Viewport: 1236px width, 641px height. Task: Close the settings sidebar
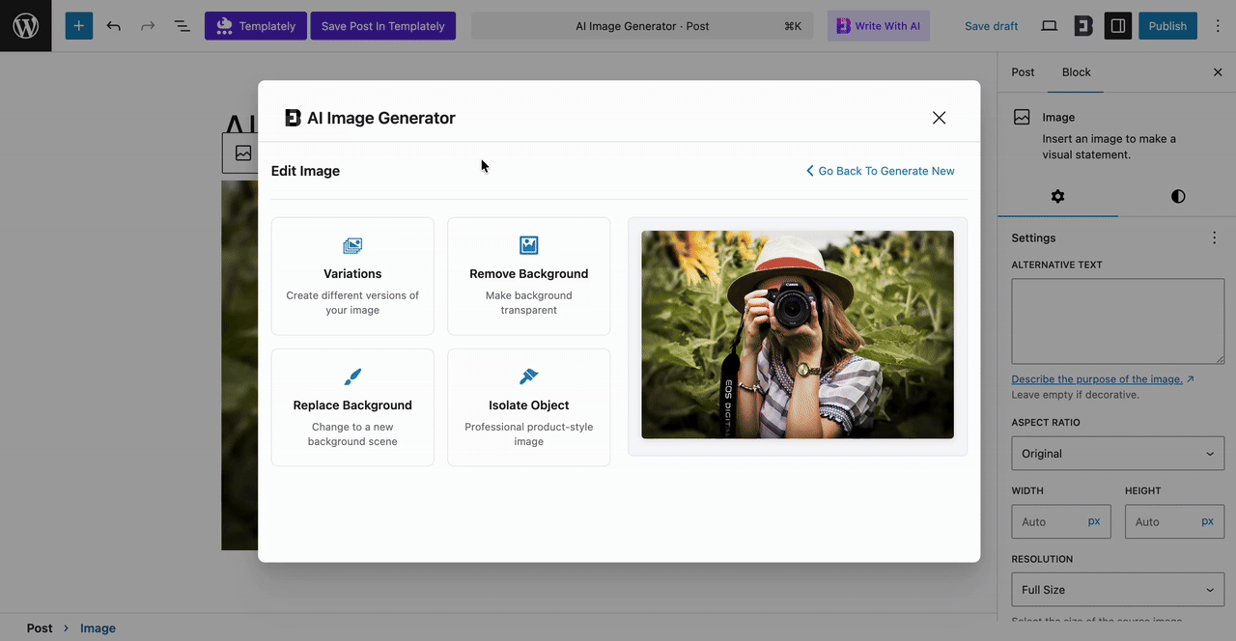click(1218, 72)
